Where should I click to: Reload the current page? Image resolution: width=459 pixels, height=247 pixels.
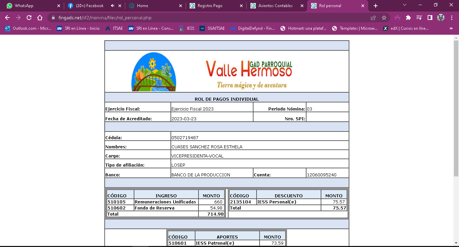(29, 18)
